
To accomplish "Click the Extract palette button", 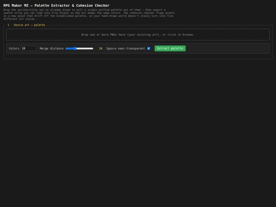I will pos(170,49).
